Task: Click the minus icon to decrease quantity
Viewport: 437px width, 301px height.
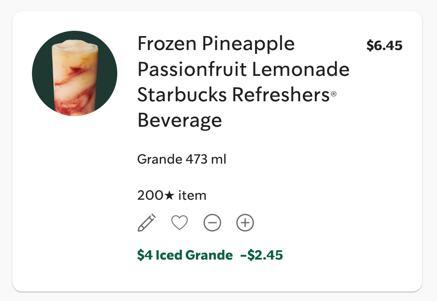Action: (212, 223)
